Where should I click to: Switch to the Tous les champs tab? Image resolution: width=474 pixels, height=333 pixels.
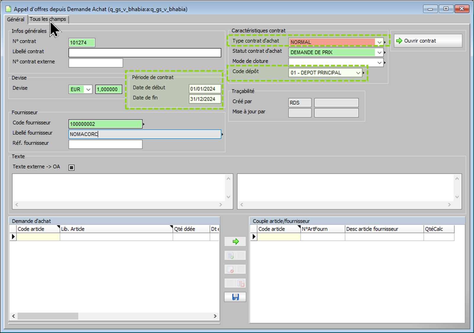coord(48,19)
